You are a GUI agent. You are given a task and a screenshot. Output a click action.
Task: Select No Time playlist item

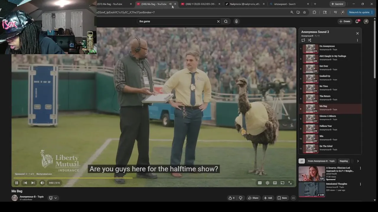[x=330, y=89]
